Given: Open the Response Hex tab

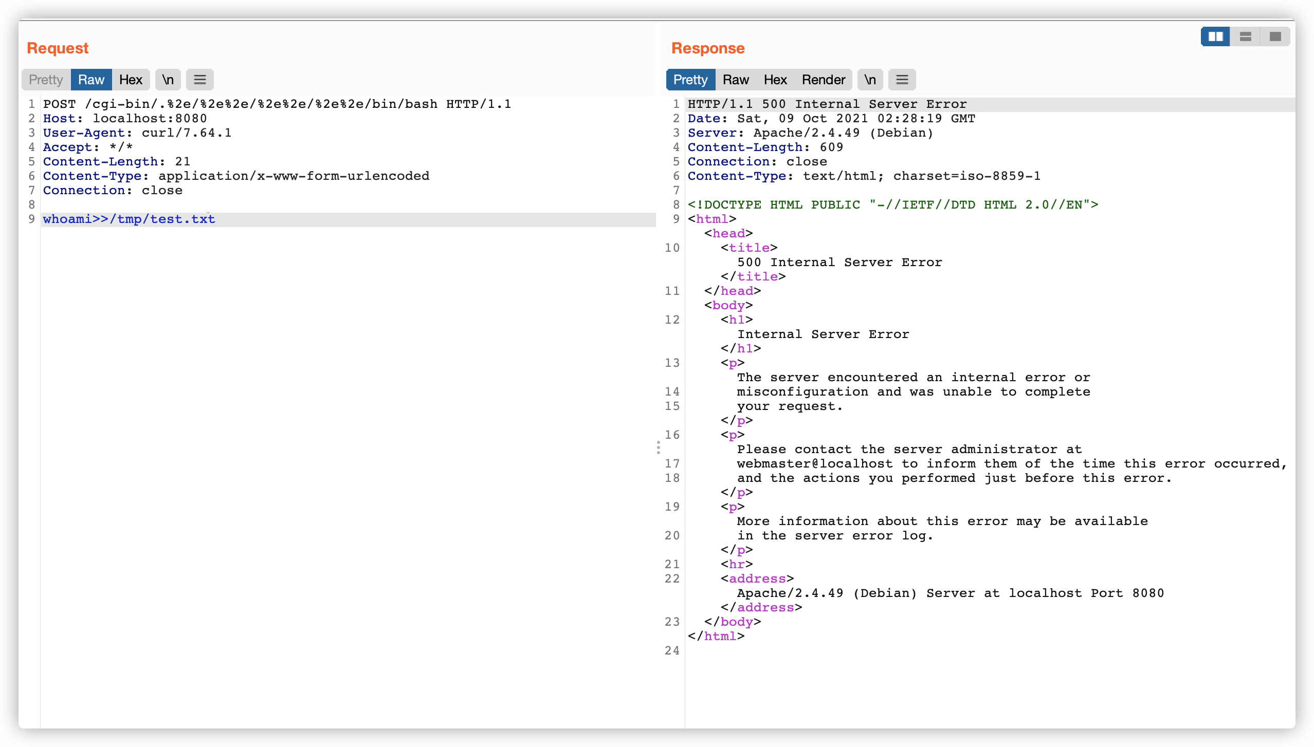Looking at the screenshot, I should click(775, 80).
